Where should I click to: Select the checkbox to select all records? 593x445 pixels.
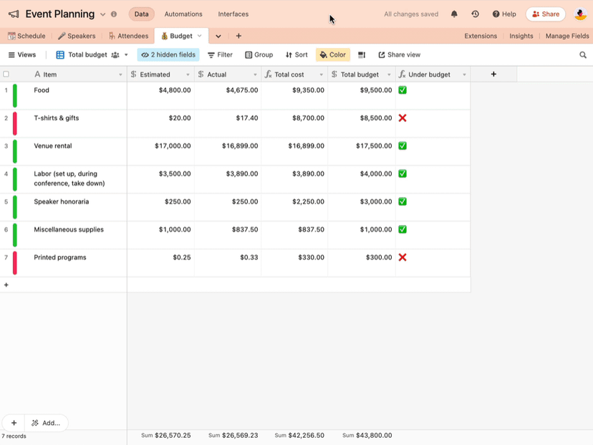pyautogui.click(x=8, y=74)
